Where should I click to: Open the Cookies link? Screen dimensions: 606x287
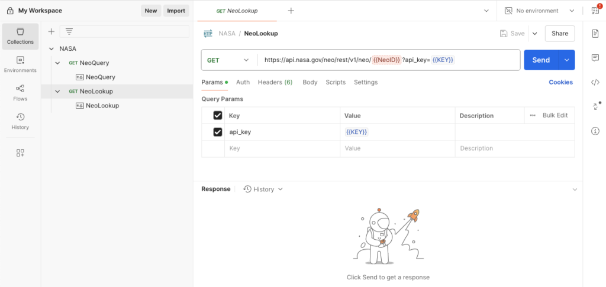click(560, 82)
